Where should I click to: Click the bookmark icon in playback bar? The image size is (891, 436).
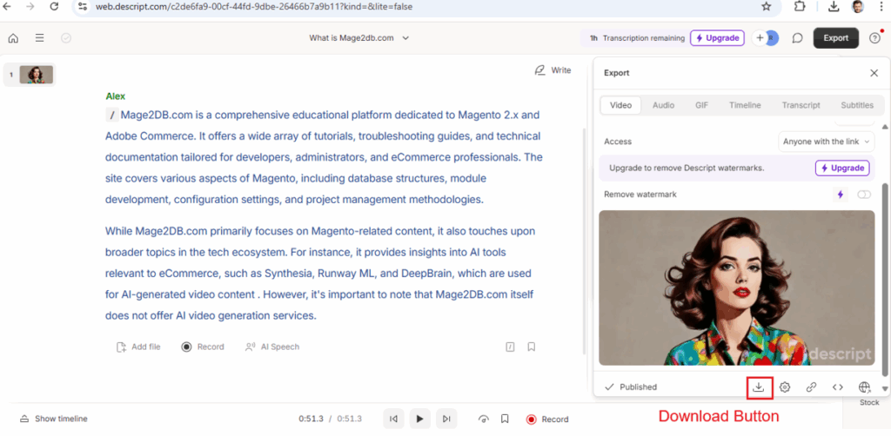[505, 419]
